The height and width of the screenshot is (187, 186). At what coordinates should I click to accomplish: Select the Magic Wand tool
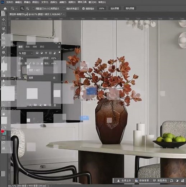(4, 33)
